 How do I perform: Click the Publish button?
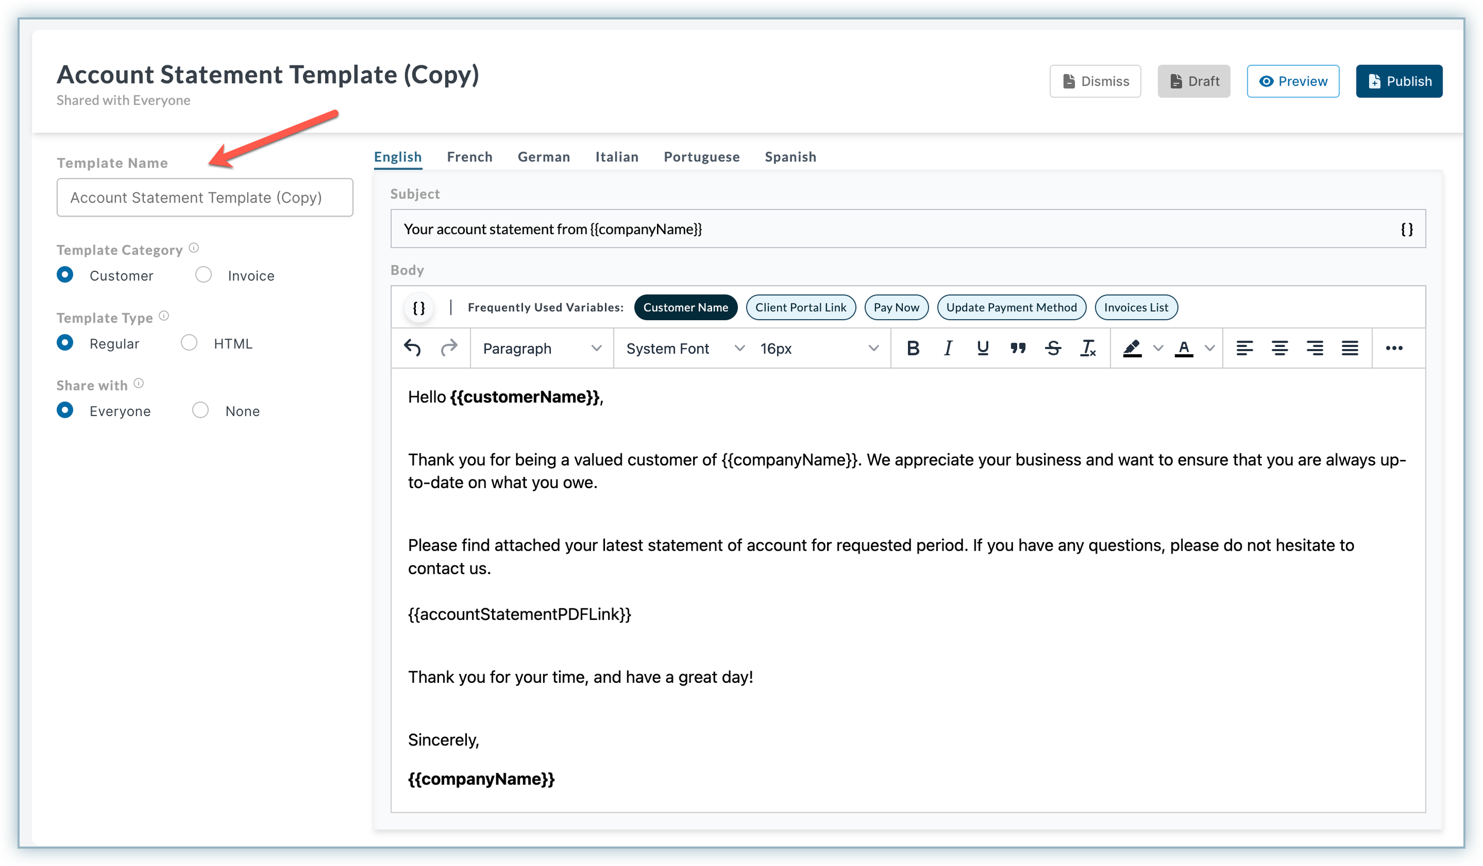1398,81
